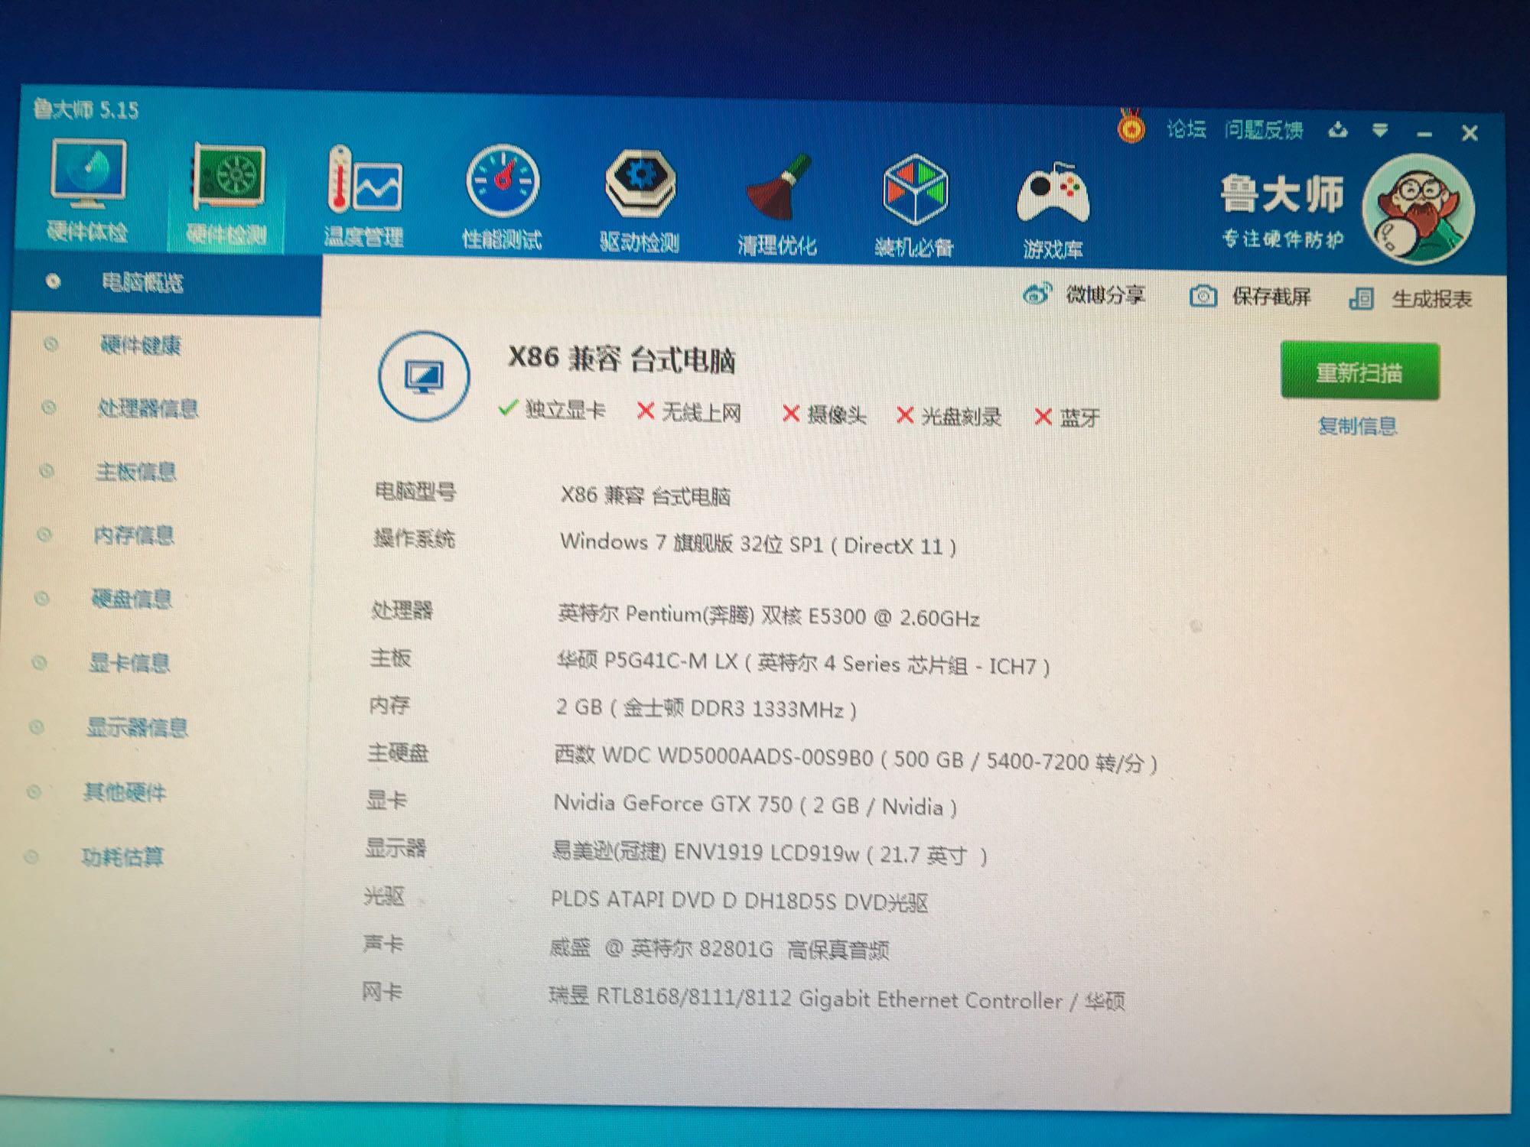Select the 显卡信息 sidebar item
Screen dimensions: 1530x1147
[129, 663]
